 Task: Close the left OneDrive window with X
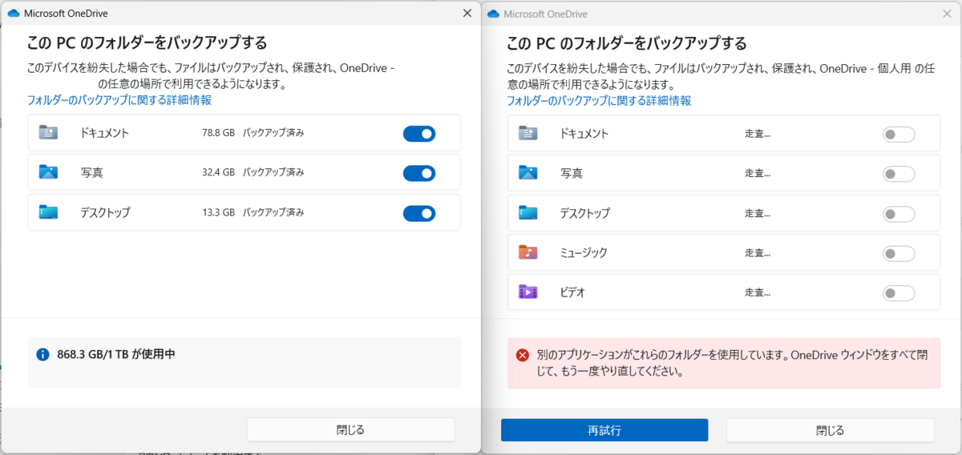click(x=467, y=13)
